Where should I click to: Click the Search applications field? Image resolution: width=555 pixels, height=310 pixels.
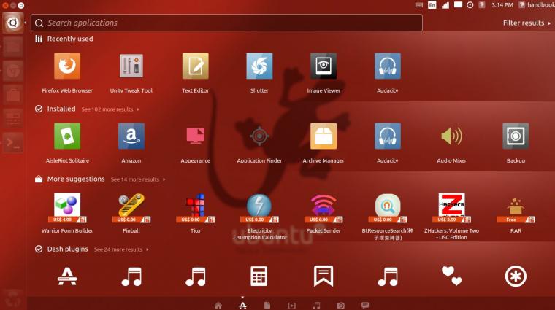click(x=226, y=23)
